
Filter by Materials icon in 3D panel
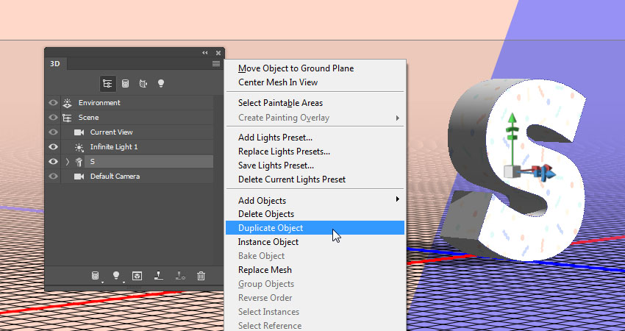pos(143,83)
